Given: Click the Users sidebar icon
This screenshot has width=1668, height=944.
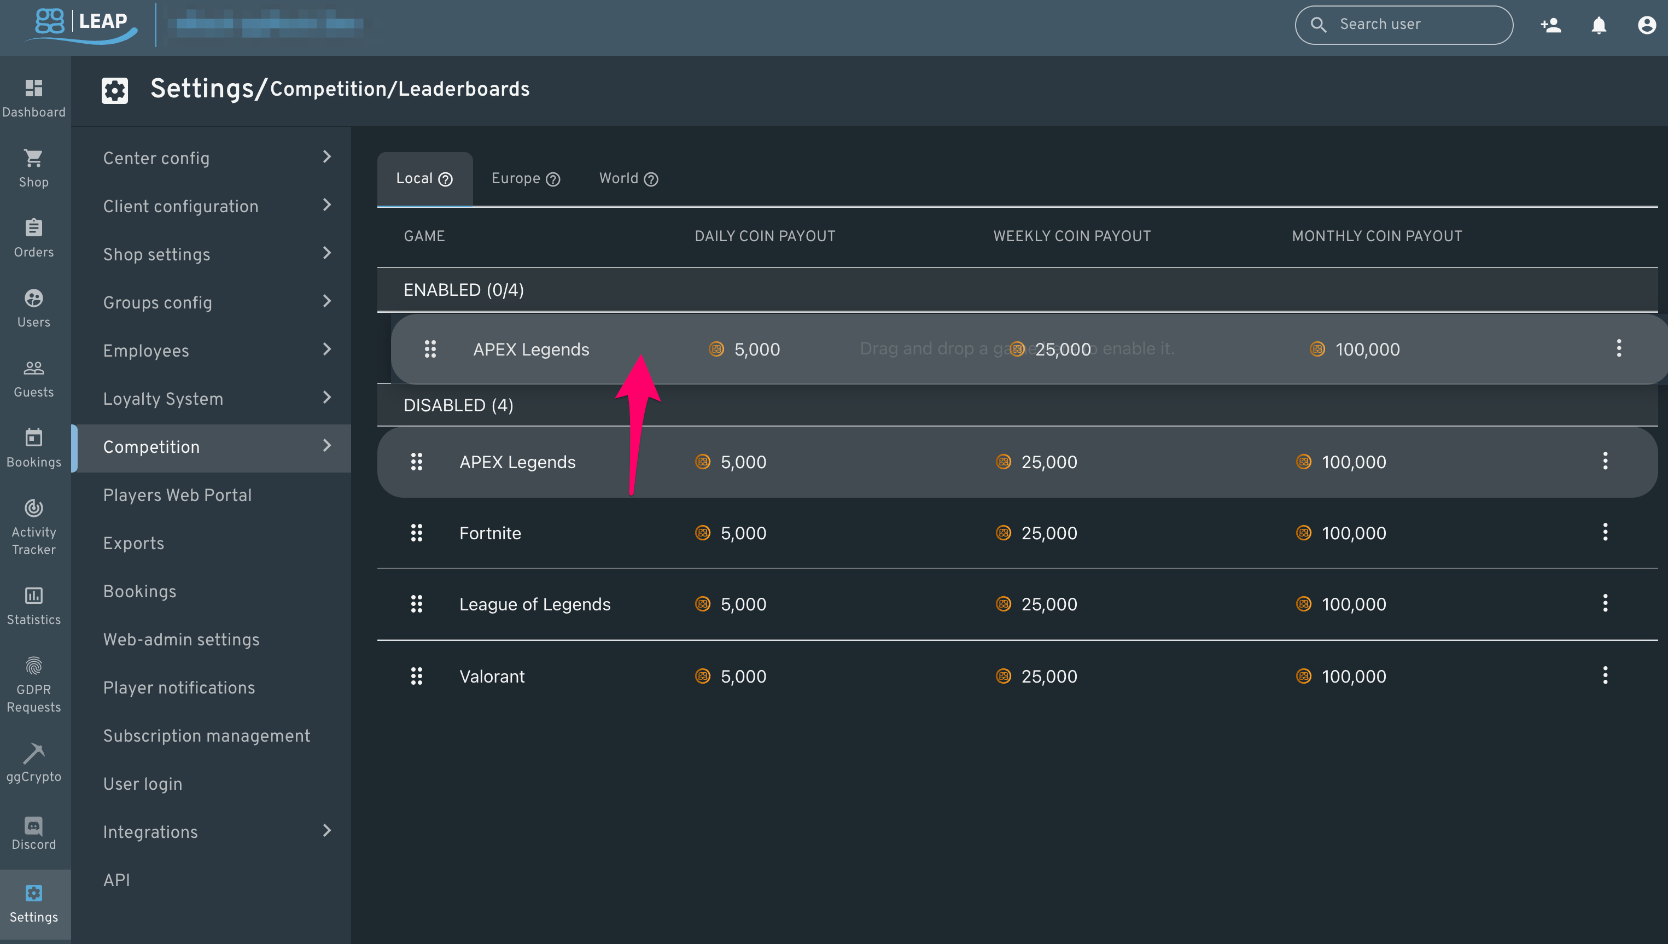Looking at the screenshot, I should coord(33,299).
